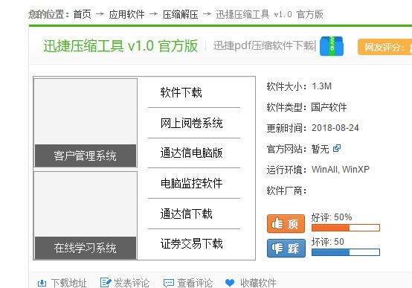Click the orange 网友评分 badge

click(x=384, y=47)
